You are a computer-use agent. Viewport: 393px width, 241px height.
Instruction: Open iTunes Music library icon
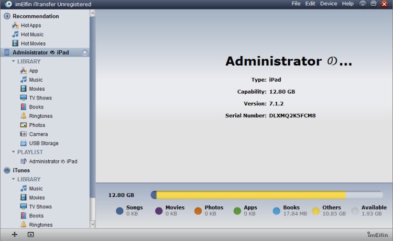pyautogui.click(x=23, y=189)
